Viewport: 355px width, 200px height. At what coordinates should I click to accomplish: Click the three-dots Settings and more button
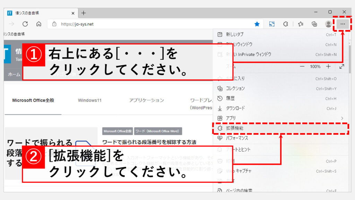tap(343, 24)
